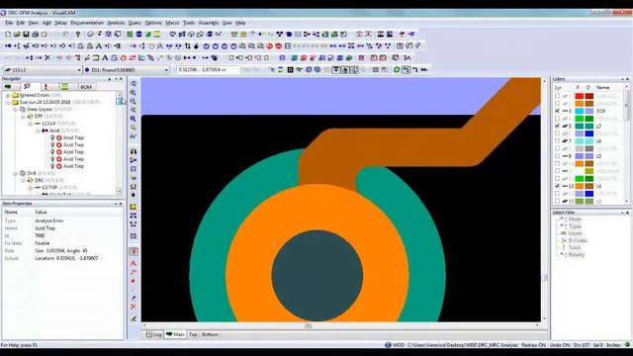Viewport: 633px width, 356px height.
Task: Check the first layer checkbox in Colors panel
Action: click(x=557, y=96)
